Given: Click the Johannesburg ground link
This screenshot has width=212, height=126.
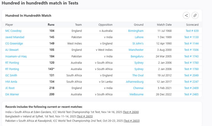Looking at the screenshot, I should (x=134, y=82).
